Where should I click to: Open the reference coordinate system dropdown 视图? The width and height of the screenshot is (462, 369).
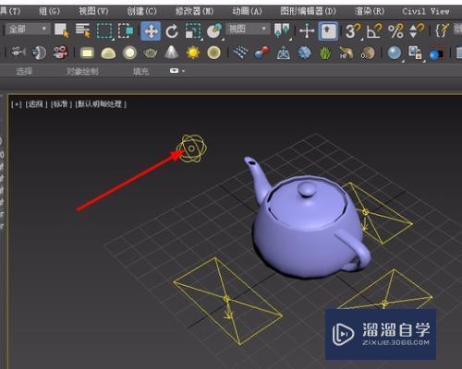248,30
